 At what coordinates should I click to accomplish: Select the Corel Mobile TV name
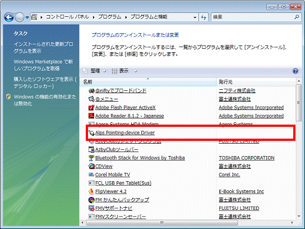coord(113,175)
